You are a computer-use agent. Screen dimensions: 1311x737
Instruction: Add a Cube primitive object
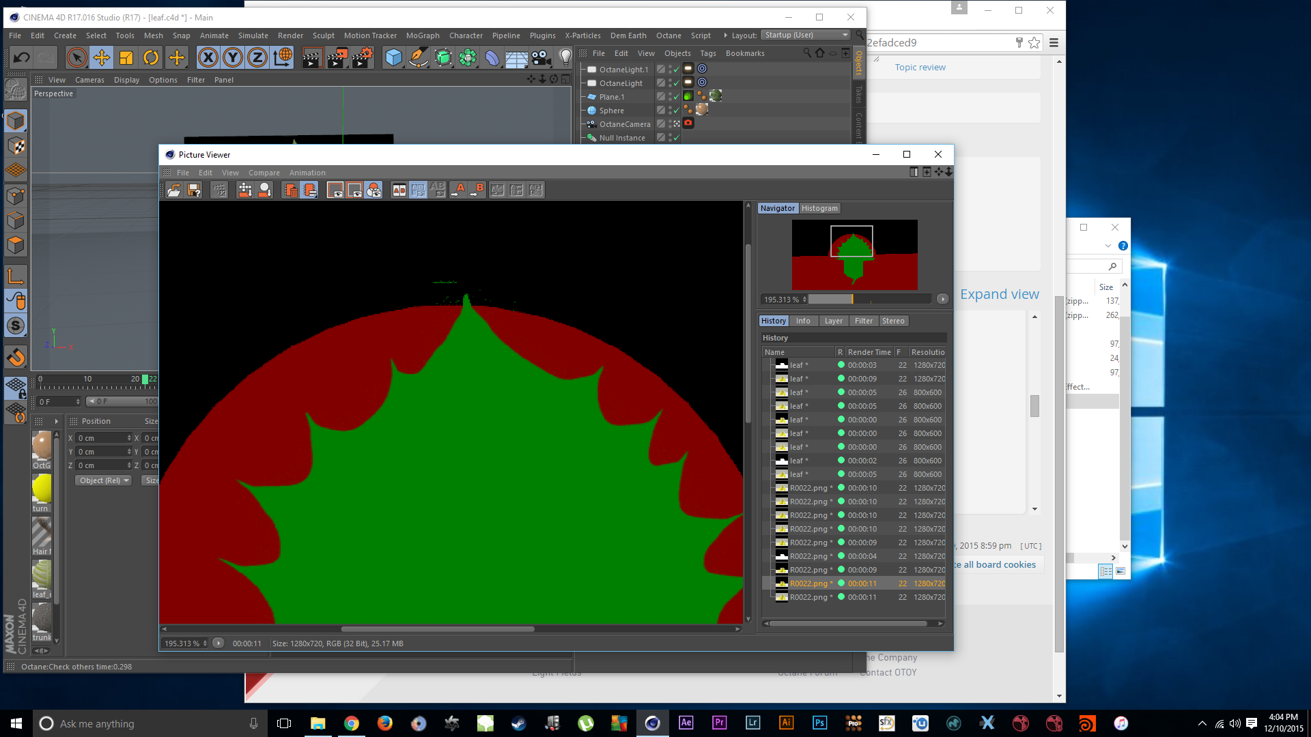pos(393,58)
